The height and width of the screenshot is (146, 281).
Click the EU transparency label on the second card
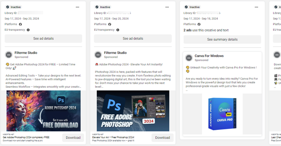(104, 30)
